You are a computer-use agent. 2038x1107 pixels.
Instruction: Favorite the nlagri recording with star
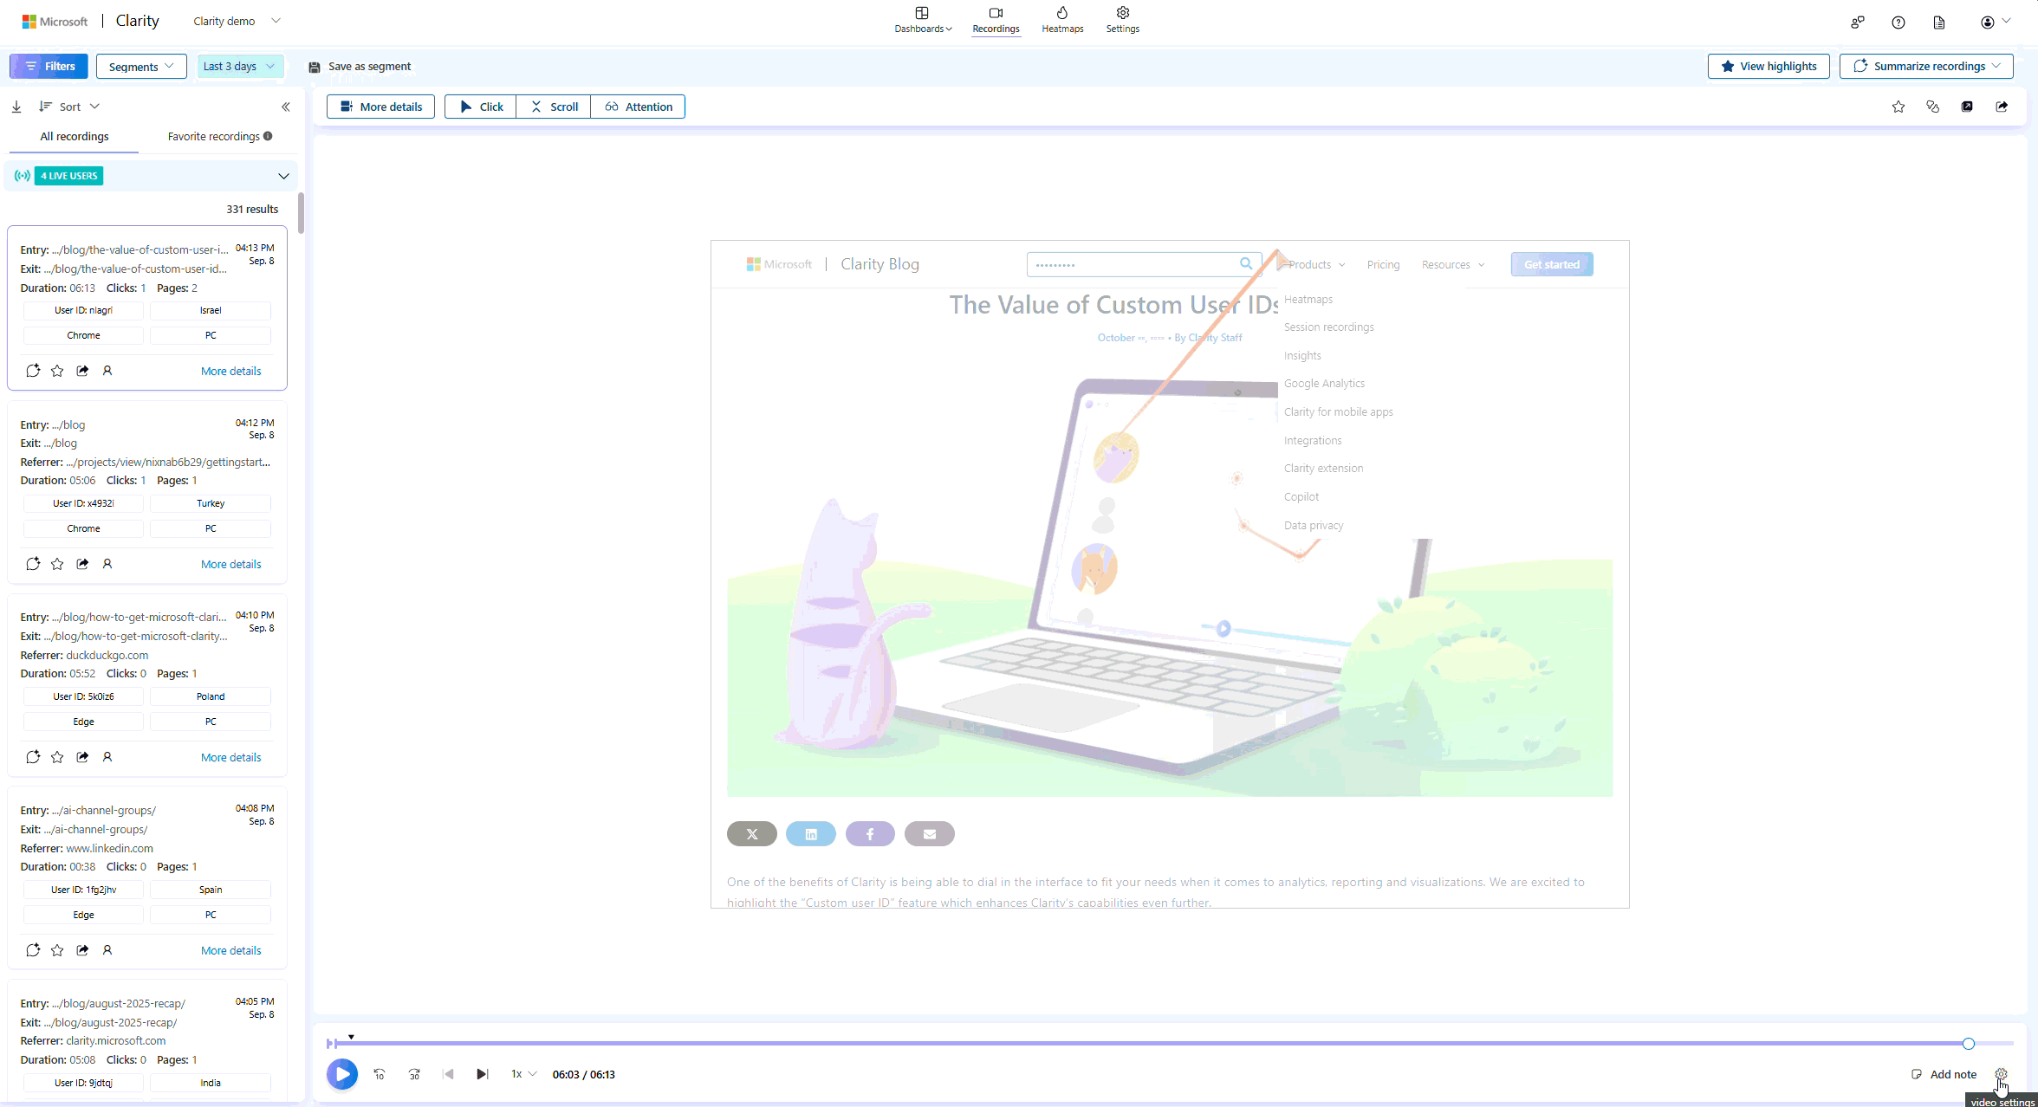coord(57,371)
